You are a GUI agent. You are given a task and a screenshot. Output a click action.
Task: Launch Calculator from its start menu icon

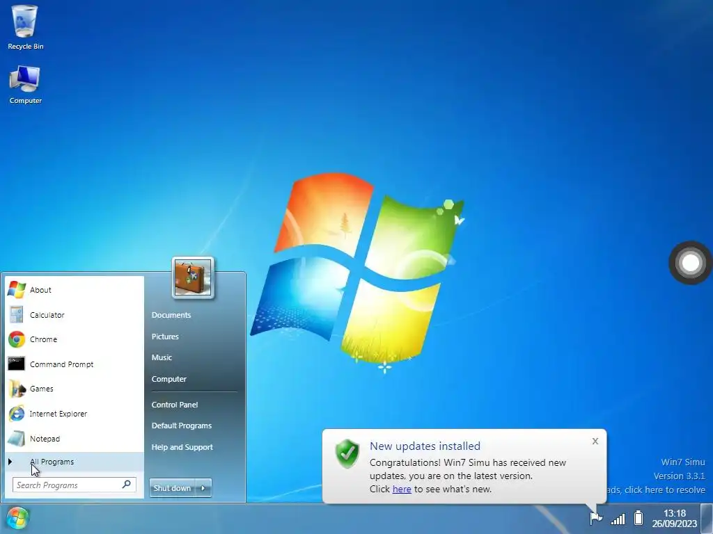[17, 315]
